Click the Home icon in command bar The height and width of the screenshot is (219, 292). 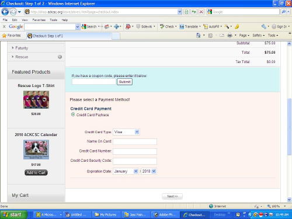tap(199, 36)
